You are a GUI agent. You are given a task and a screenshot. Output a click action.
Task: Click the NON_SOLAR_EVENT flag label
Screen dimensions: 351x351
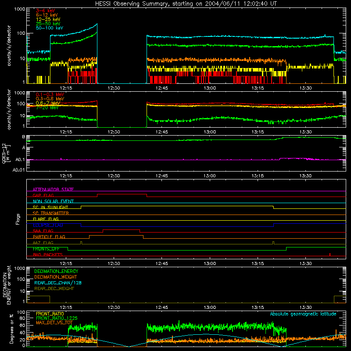53,201
